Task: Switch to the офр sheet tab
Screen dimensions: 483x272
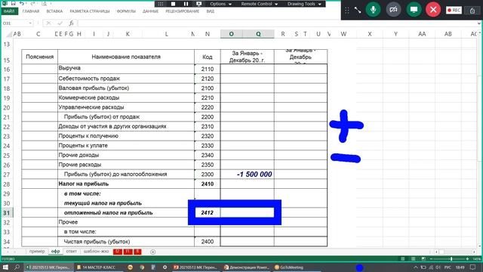Action: click(55, 252)
